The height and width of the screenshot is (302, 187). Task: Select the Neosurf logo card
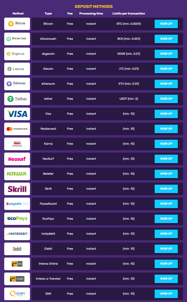17,159
